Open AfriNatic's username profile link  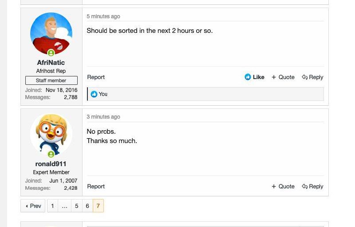point(51,63)
